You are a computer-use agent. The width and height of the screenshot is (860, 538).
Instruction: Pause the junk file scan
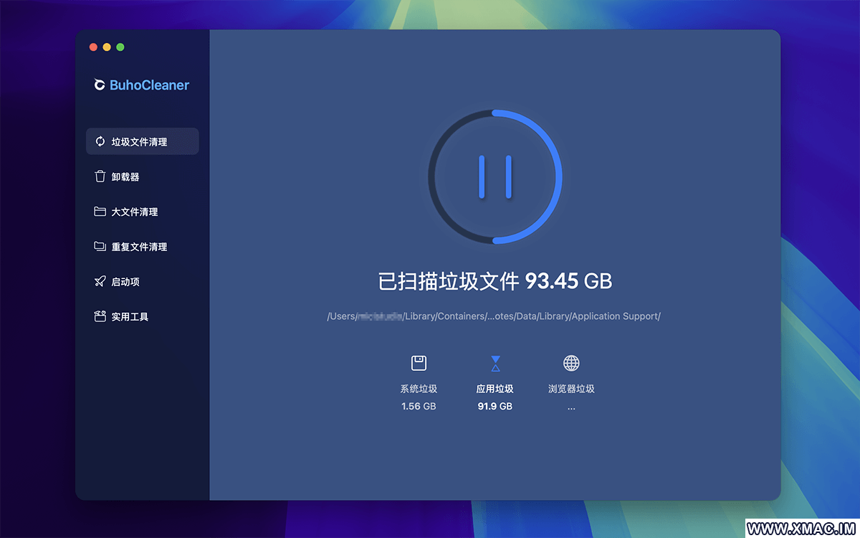coord(494,177)
